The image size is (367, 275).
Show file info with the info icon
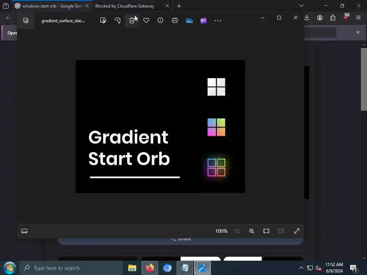(160, 20)
